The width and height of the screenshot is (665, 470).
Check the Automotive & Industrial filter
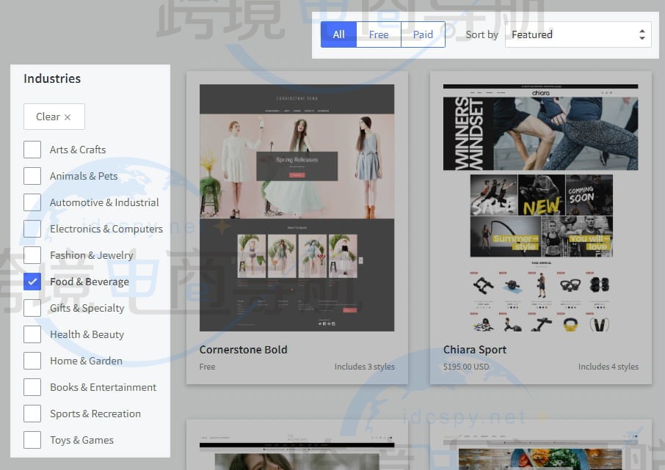click(32, 202)
